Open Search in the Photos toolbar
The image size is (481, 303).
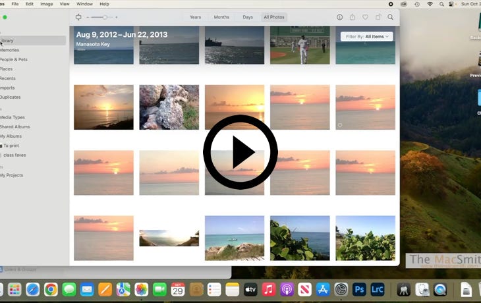point(390,17)
